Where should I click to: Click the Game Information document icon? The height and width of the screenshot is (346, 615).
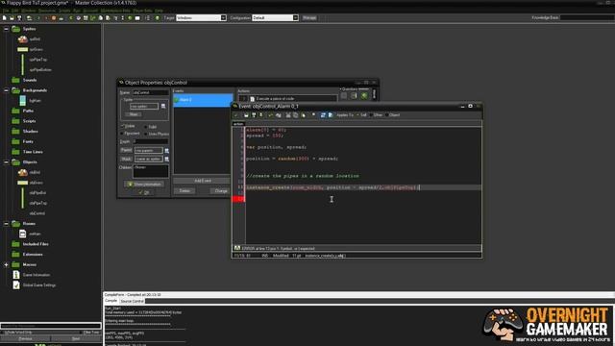pyautogui.click(x=16, y=275)
